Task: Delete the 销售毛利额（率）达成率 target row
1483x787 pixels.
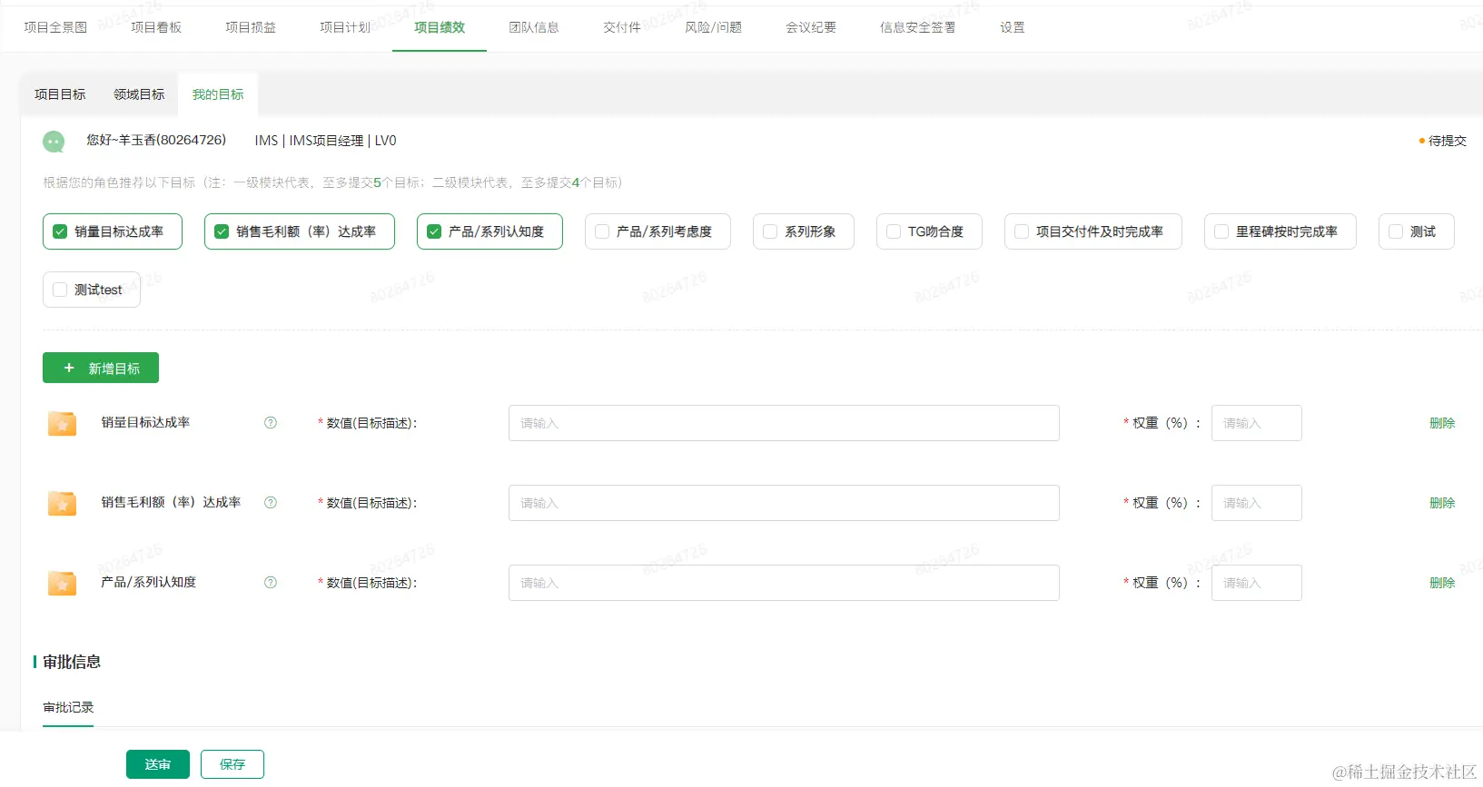Action: pyautogui.click(x=1442, y=503)
